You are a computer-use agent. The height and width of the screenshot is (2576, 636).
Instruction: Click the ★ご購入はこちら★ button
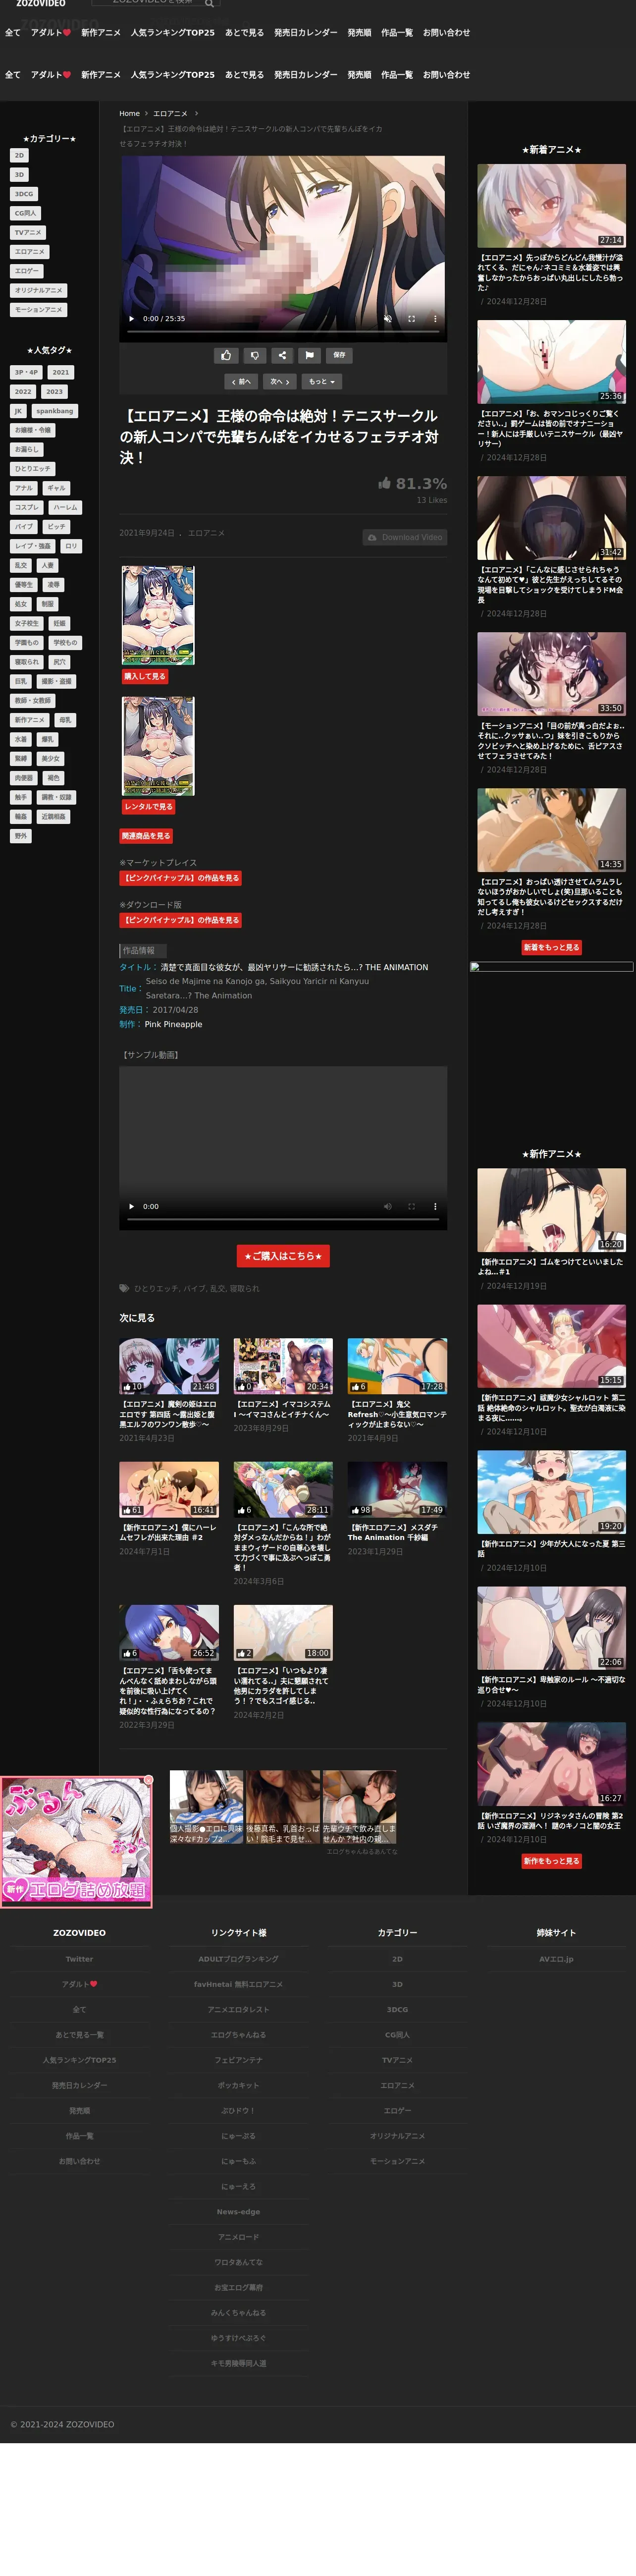[283, 1256]
